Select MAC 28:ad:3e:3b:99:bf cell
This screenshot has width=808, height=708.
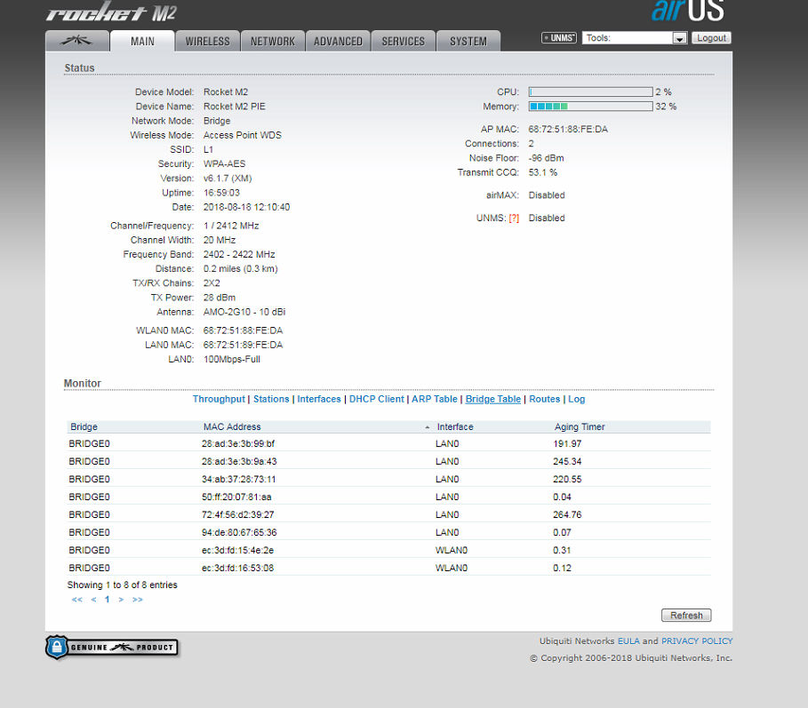238,444
